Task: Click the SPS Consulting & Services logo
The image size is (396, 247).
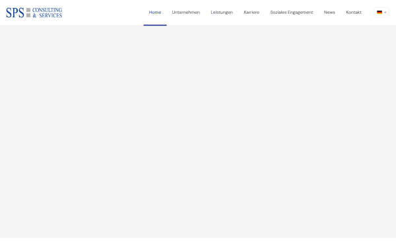Action: (34, 13)
